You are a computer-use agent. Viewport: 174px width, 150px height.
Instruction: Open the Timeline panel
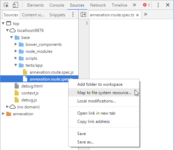(x=119, y=5)
